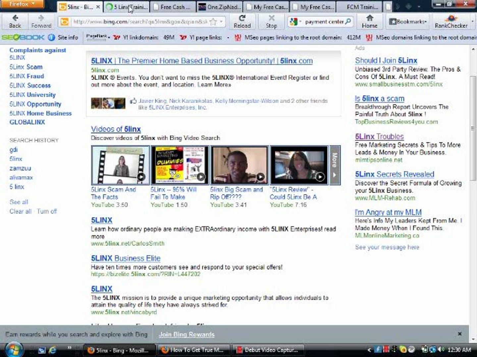Screen dimensions: 477x357
Task: Select '5Linx Scam' related search
Action: pos(26,67)
